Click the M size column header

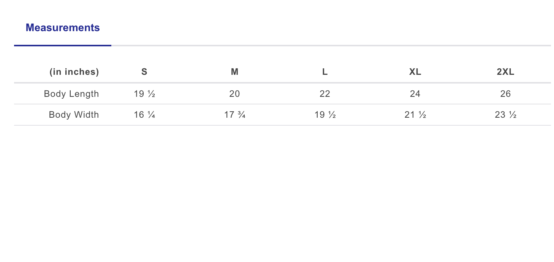[x=235, y=72]
